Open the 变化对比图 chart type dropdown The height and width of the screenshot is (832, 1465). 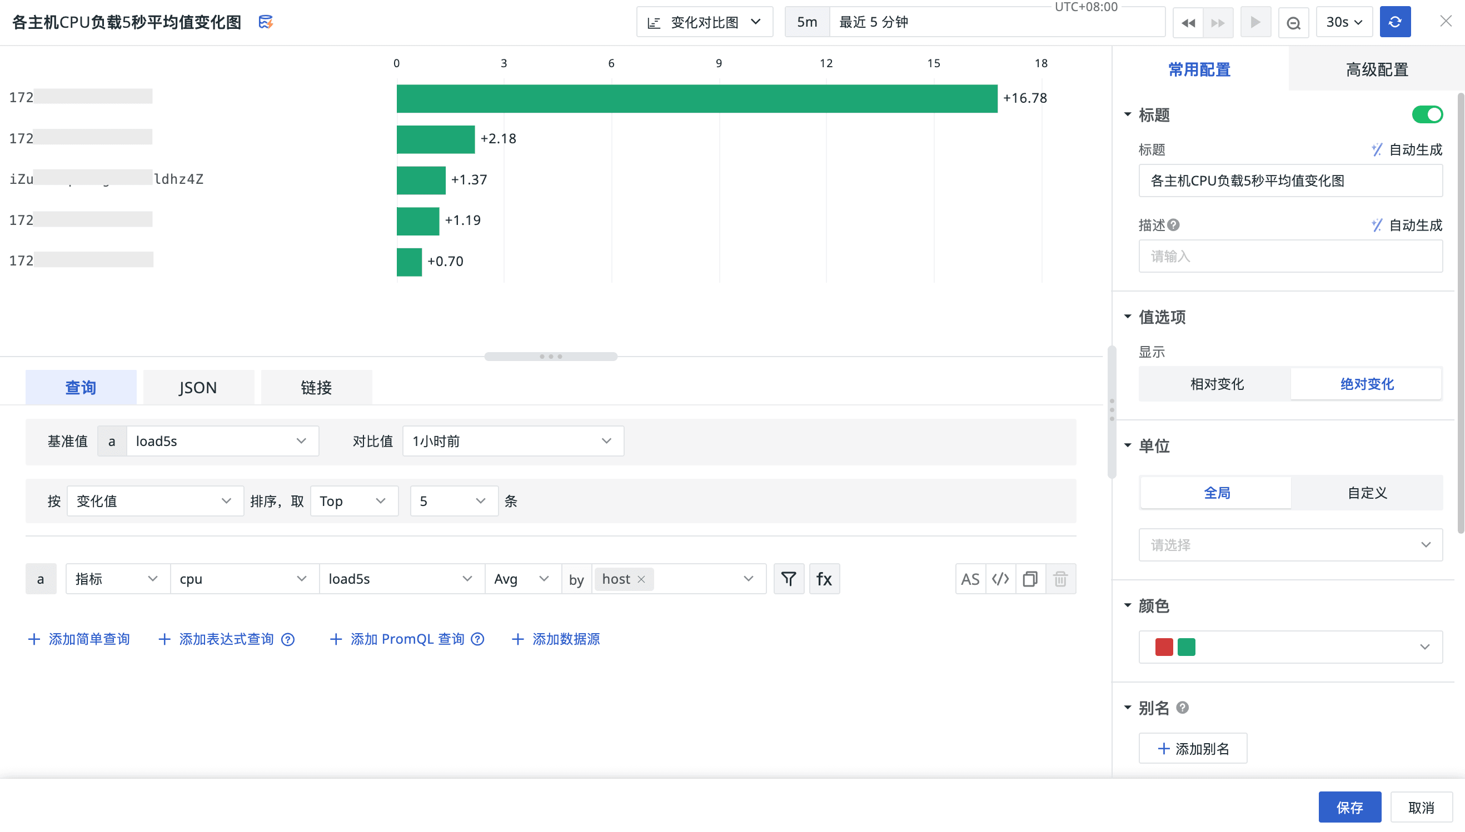tap(704, 22)
